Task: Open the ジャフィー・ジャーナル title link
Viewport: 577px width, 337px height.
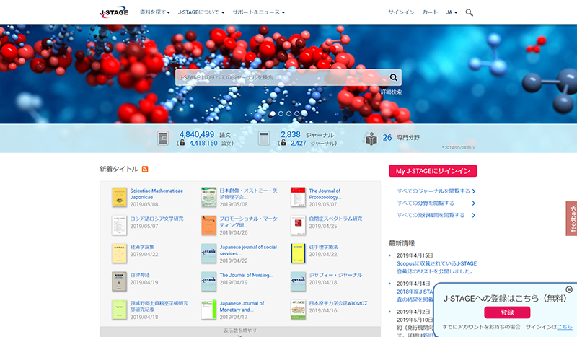Action: [x=335, y=275]
